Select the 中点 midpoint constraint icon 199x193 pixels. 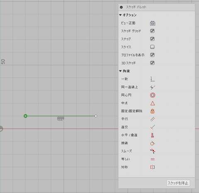153,103
